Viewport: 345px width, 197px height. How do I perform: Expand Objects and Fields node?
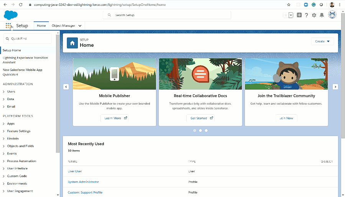click(3, 146)
